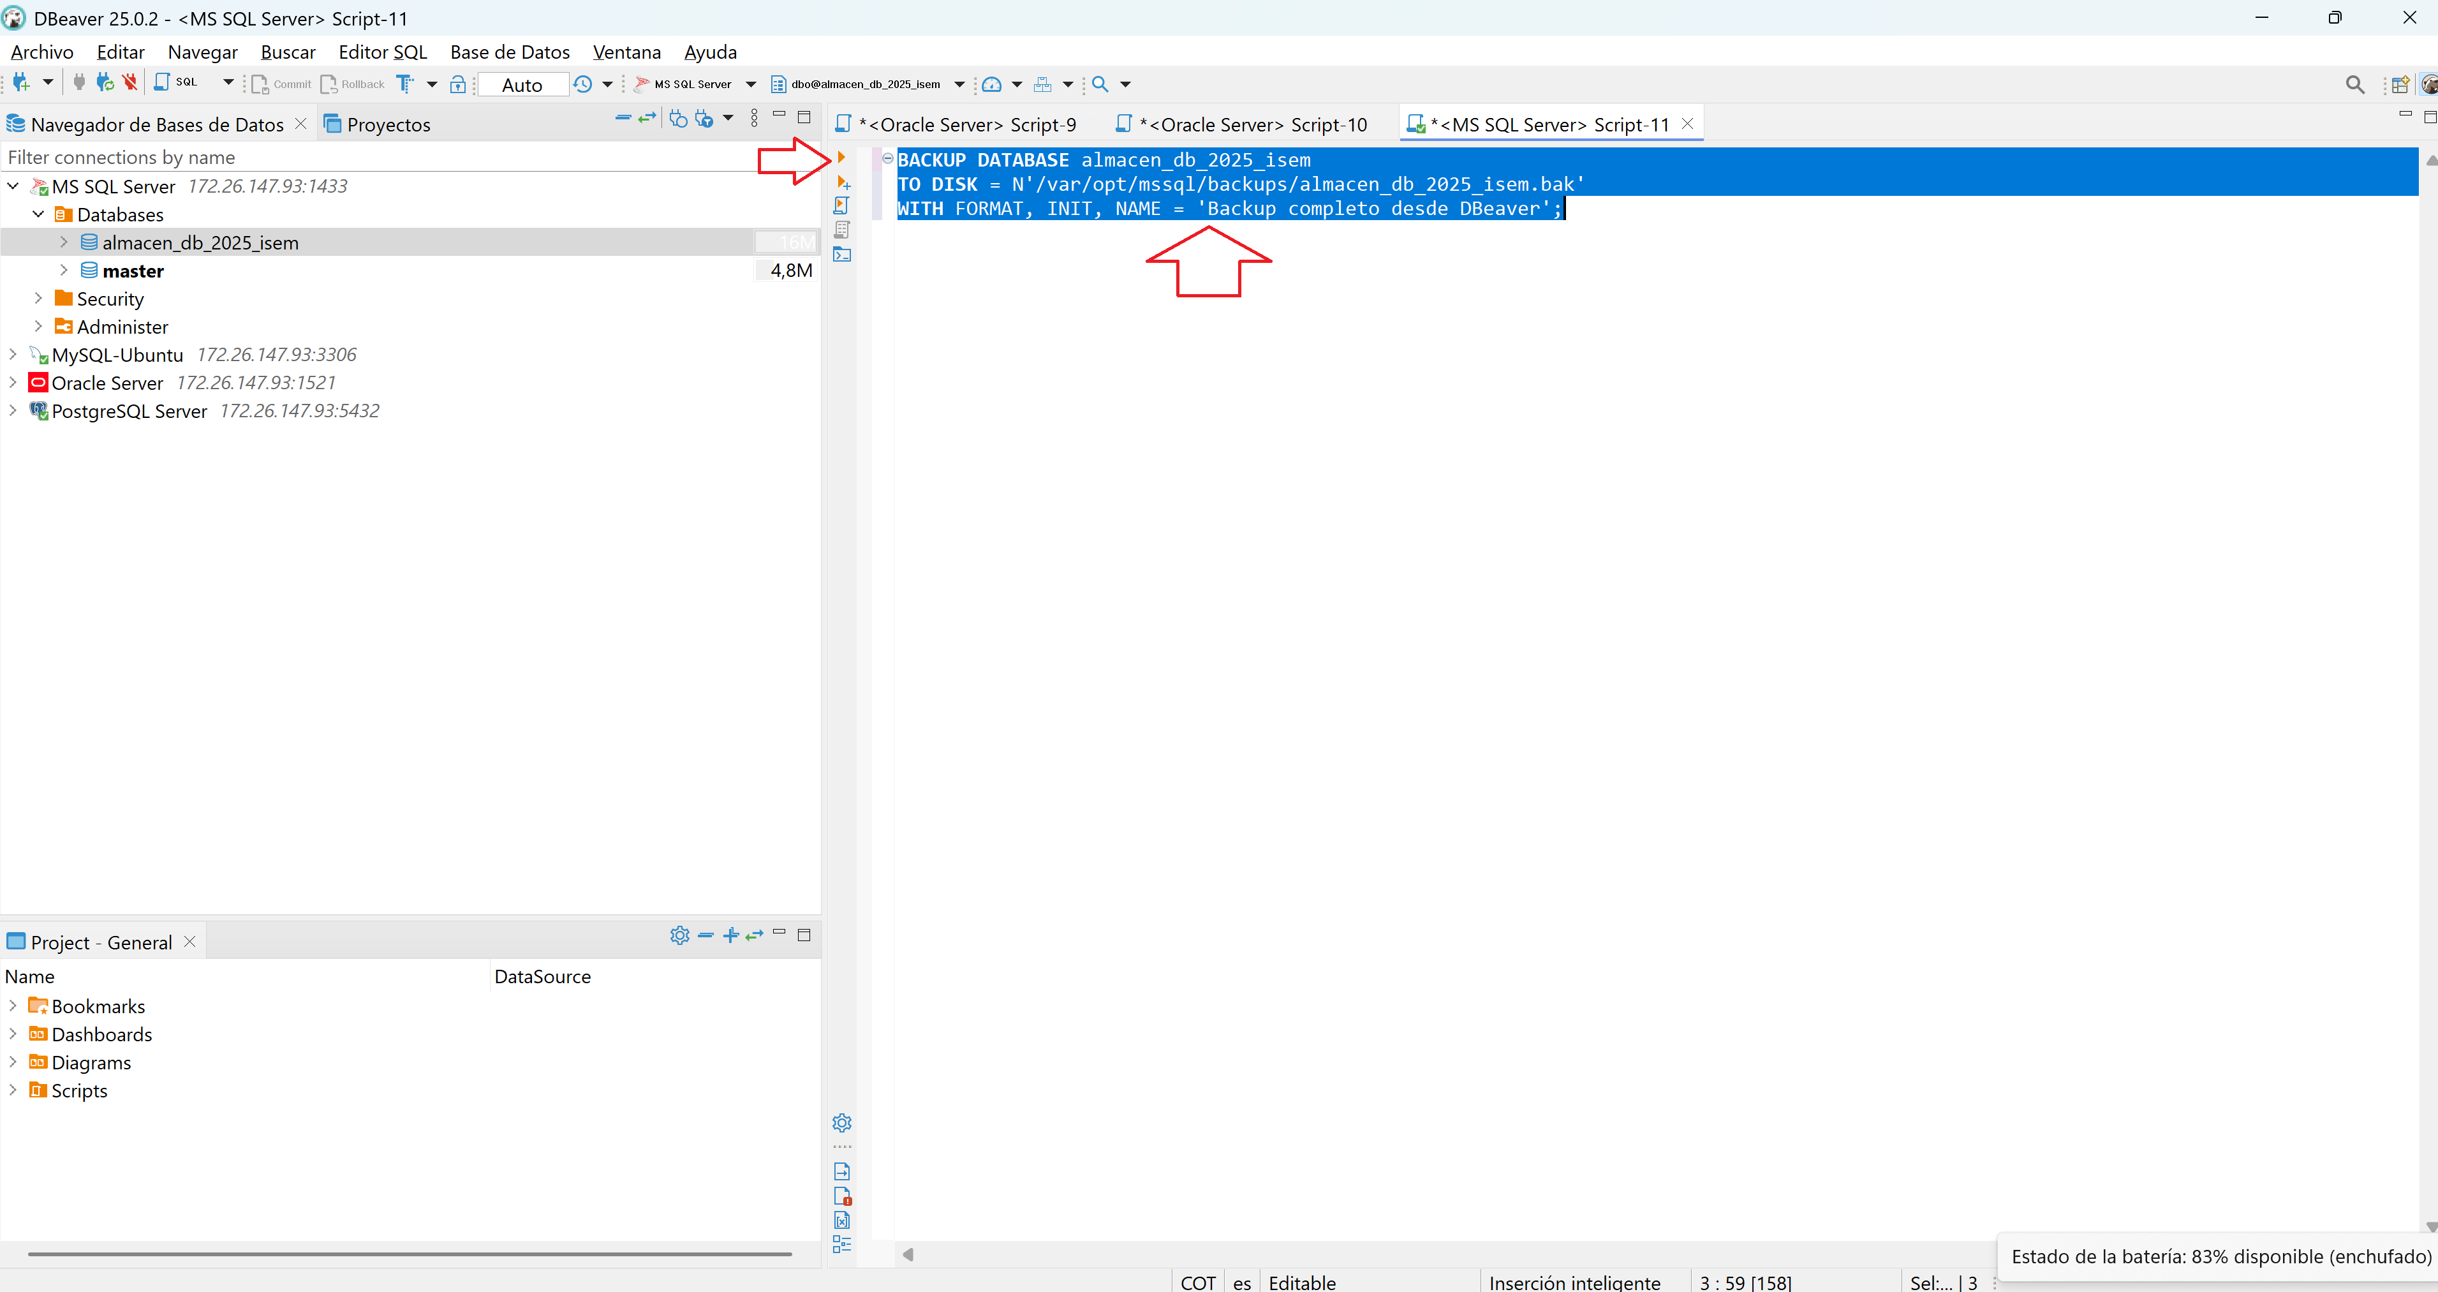Click the transaction mode icon
2438x1292 pixels.
[405, 84]
